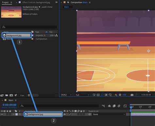Click the composition mini-flowchart icon in timeline
Screen dimensions: 155x126
(x=103, y=106)
